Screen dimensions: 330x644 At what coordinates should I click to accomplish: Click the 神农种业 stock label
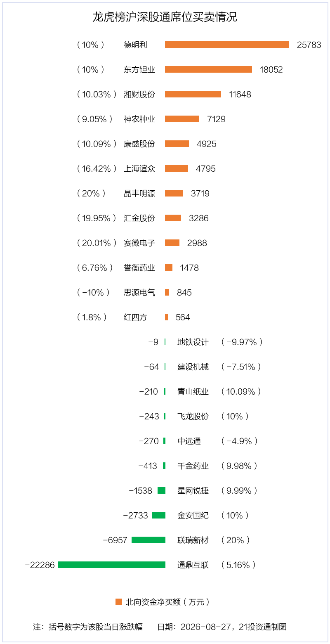[x=139, y=119]
